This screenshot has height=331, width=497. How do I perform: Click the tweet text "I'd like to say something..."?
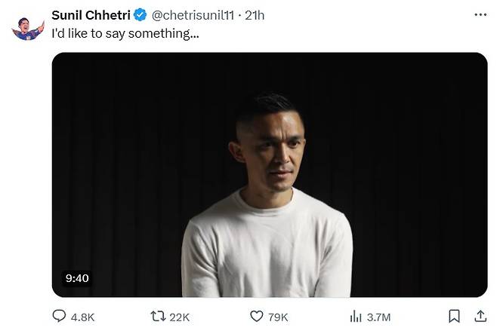coord(125,34)
